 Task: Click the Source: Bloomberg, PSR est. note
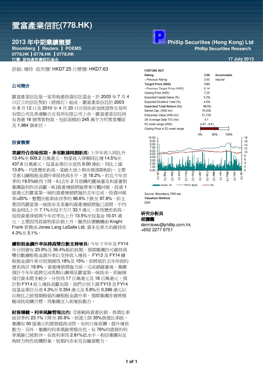163,194
